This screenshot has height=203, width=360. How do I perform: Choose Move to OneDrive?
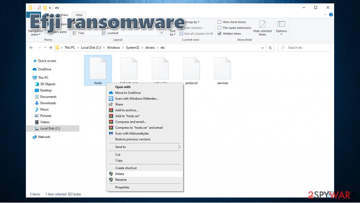[x=145, y=93]
